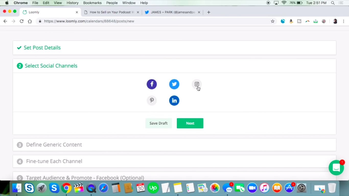Open the Chrome menu in menu bar
The height and width of the screenshot is (196, 349).
[21, 3]
